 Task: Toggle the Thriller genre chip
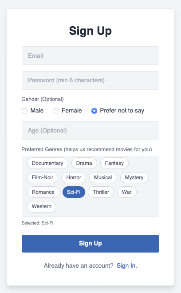click(101, 192)
